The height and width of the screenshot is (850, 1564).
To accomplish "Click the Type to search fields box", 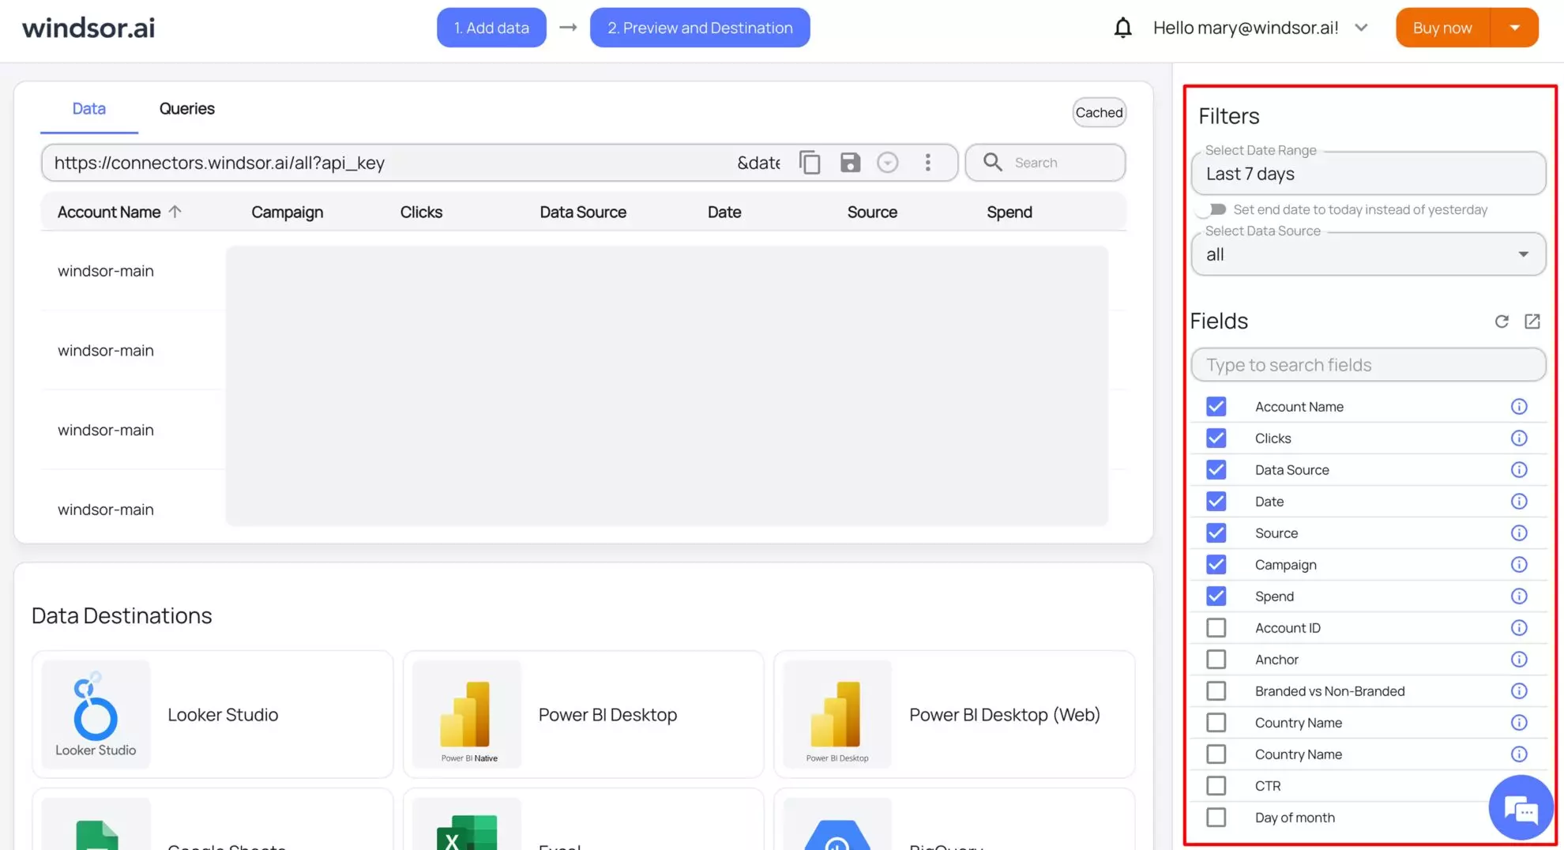I will [1368, 365].
